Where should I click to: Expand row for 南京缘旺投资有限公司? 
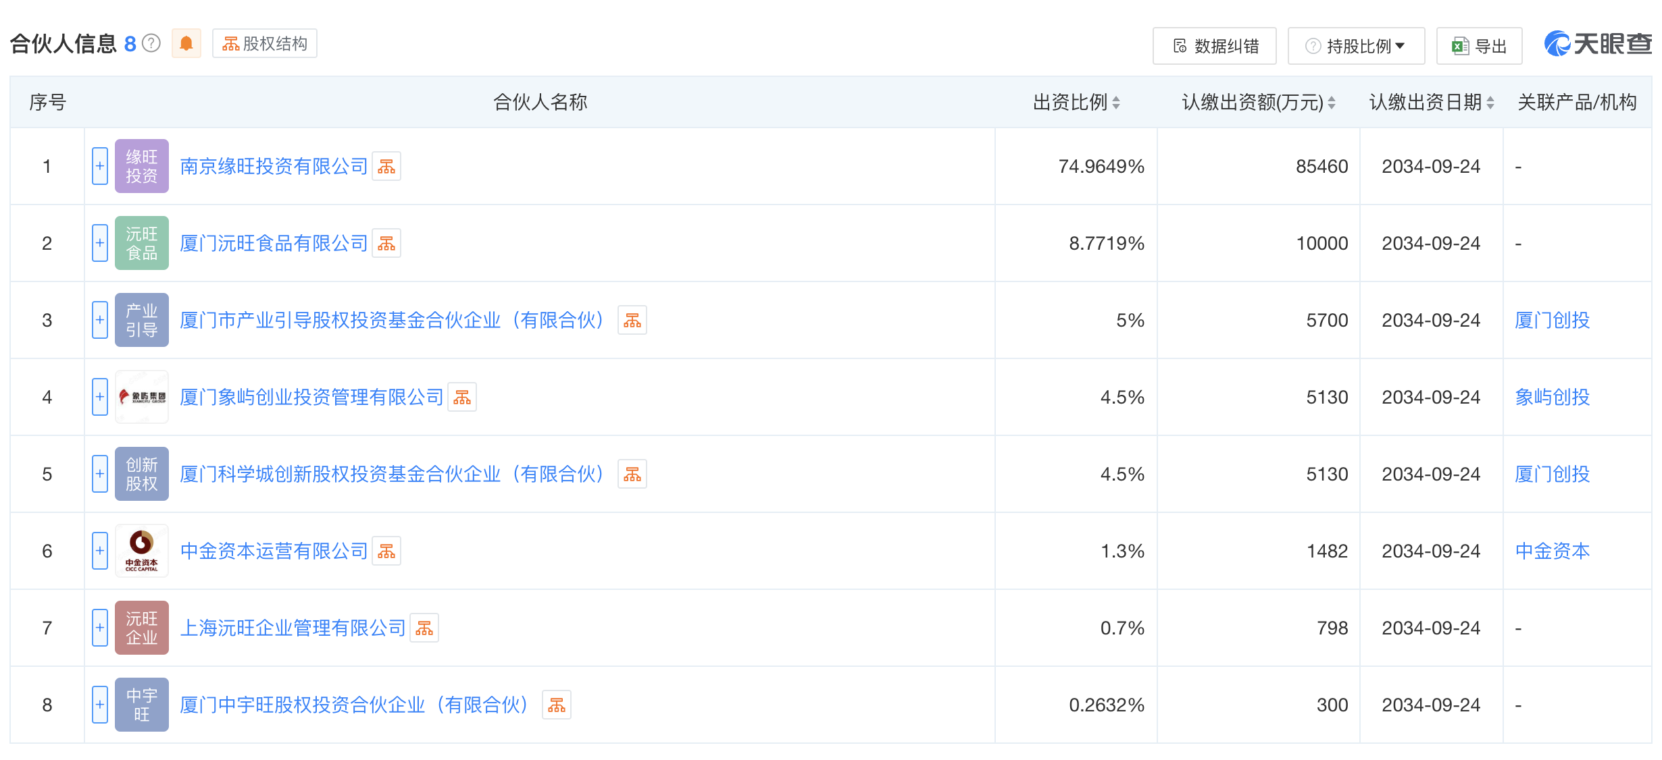pyautogui.click(x=100, y=166)
